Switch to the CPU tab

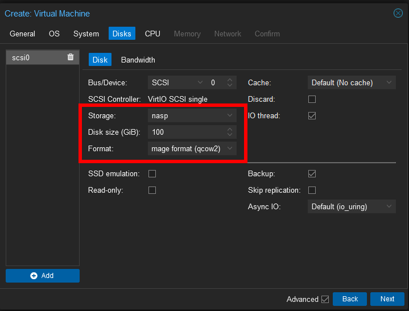(x=152, y=34)
